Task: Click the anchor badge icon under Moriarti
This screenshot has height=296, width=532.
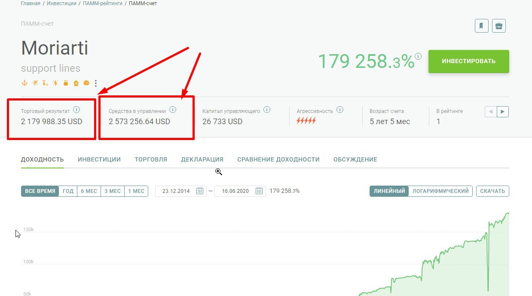Action: tap(24, 83)
